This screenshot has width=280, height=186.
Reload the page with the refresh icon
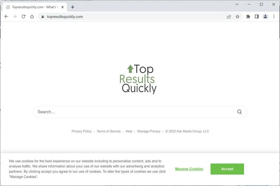click(x=23, y=16)
